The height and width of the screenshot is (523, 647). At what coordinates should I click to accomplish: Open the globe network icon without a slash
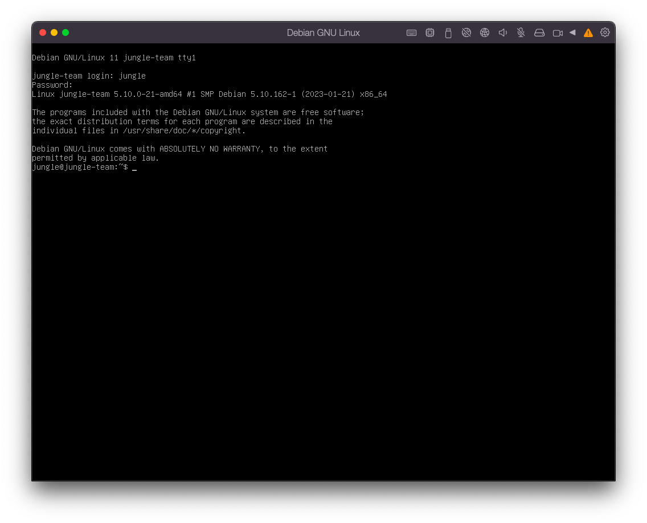point(485,33)
